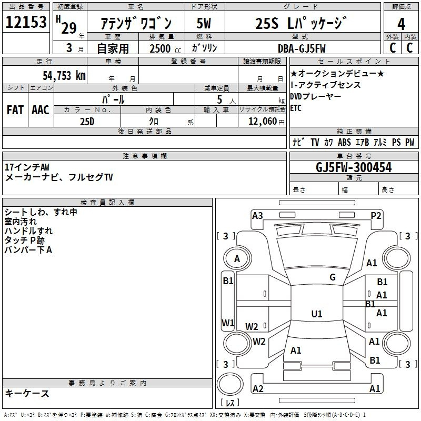Click the model code DBA-GJ5FW
The height and width of the screenshot is (421, 421).
coord(302,48)
